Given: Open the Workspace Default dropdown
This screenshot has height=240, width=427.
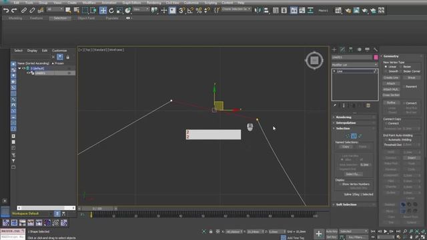Looking at the screenshot, I should pos(32,213).
